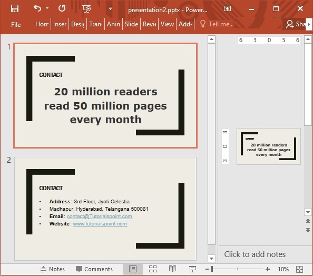Click the Redo icon
313x276 pixels.
(x=62, y=8)
